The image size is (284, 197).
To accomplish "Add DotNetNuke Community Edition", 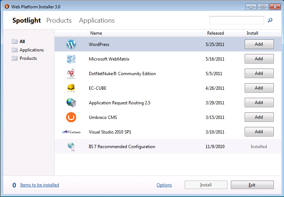I will [x=259, y=73].
